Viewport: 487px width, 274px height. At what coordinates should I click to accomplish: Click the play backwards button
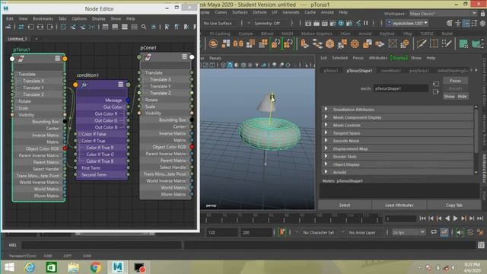(x=447, y=218)
